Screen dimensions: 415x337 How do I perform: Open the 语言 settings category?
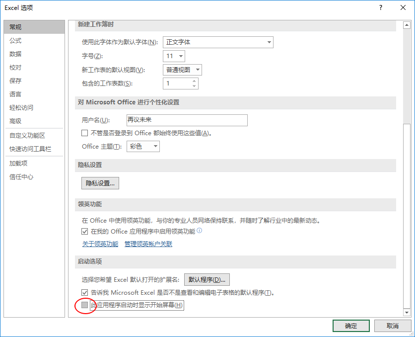34,94
